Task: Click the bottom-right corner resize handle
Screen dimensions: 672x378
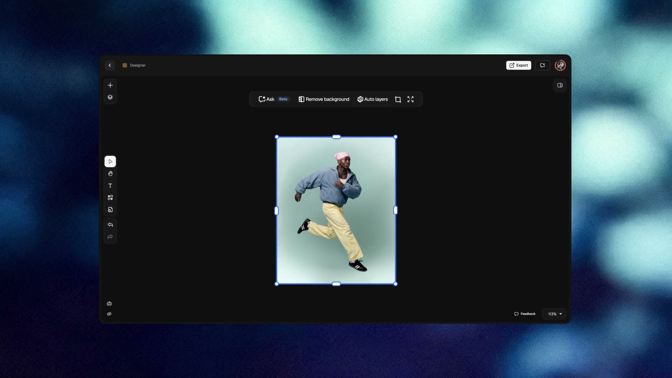Action: pos(395,284)
